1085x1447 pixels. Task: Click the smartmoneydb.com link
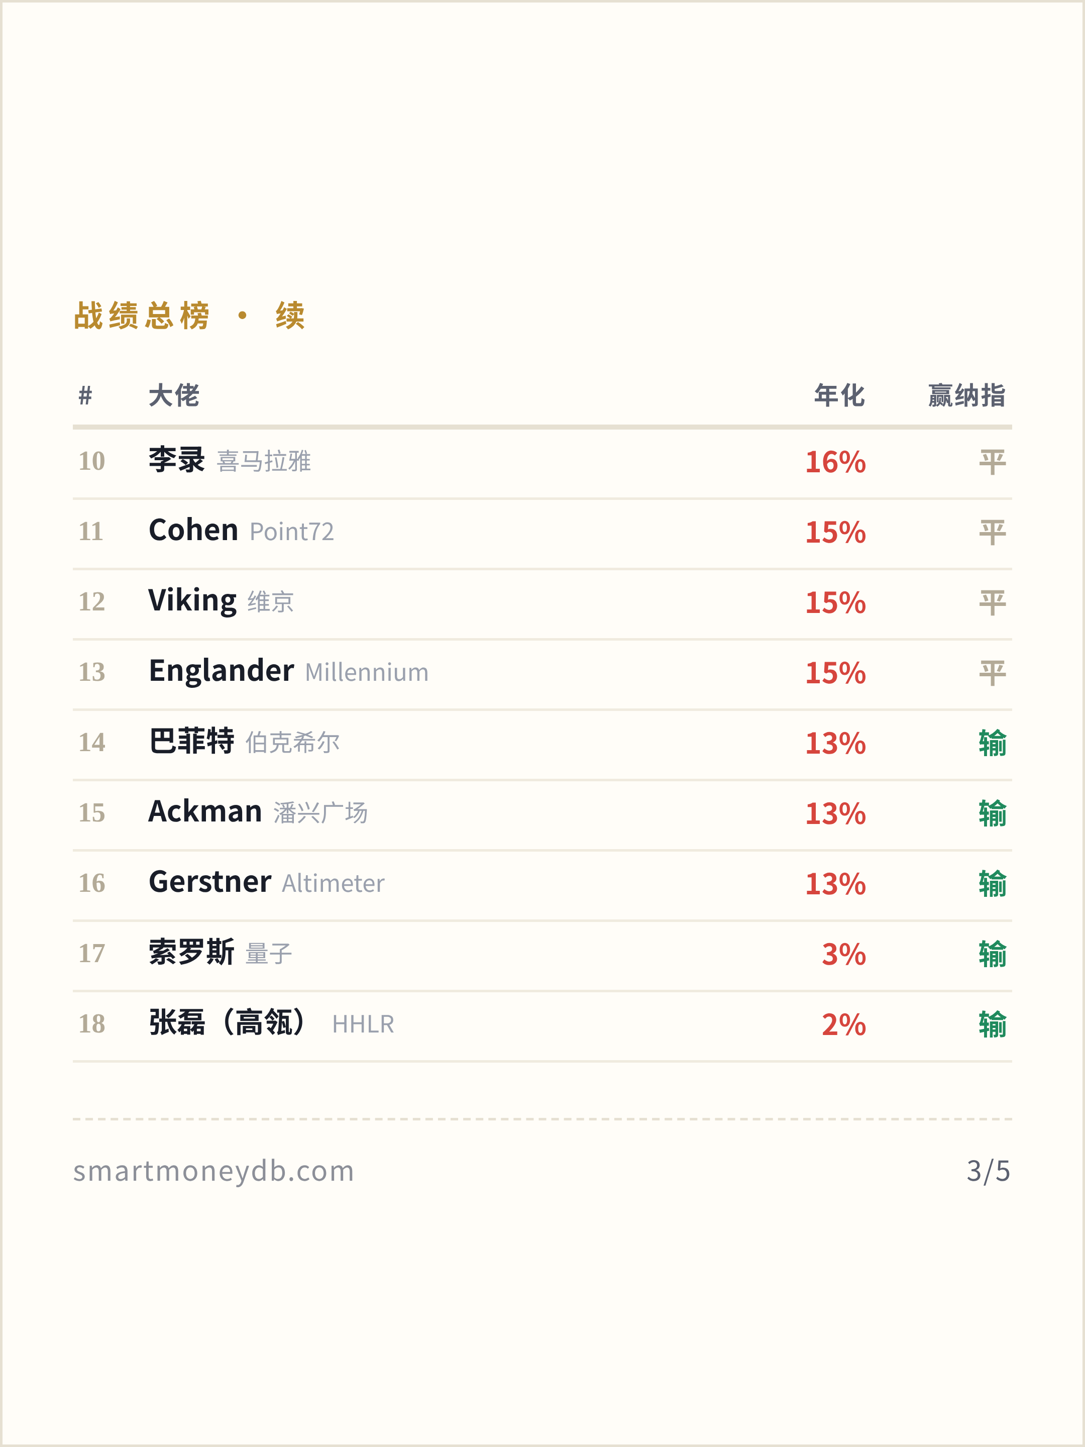tap(213, 1171)
